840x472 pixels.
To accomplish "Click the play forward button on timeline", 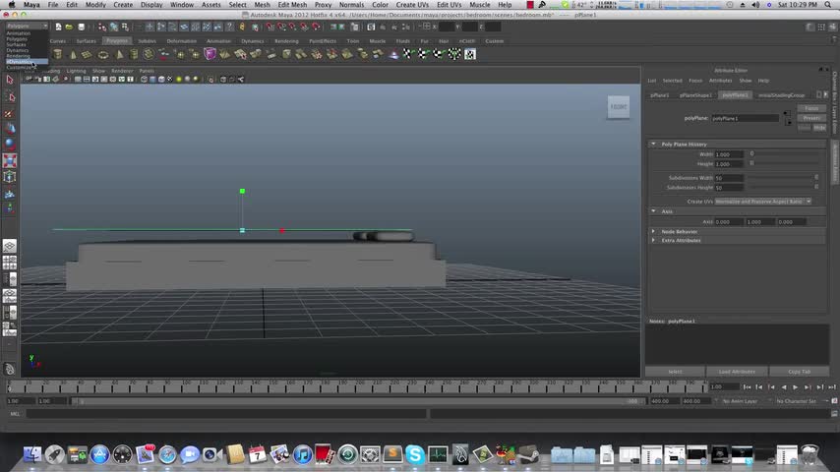I will click(795, 387).
